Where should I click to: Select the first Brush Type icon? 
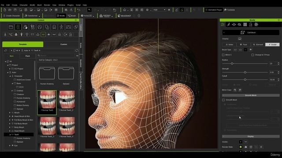point(235,50)
